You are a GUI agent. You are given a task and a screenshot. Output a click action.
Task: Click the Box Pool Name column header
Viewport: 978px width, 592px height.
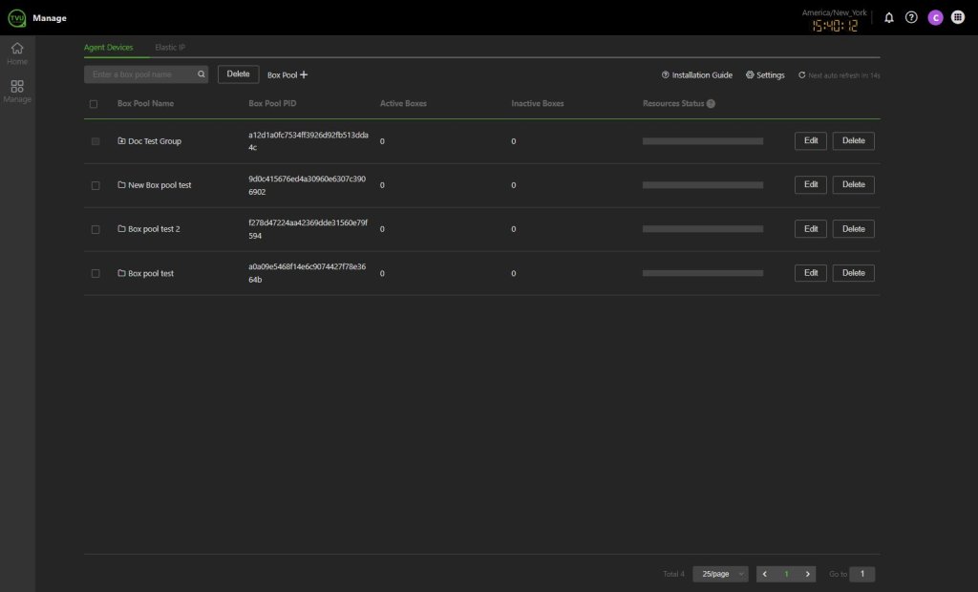pyautogui.click(x=145, y=103)
